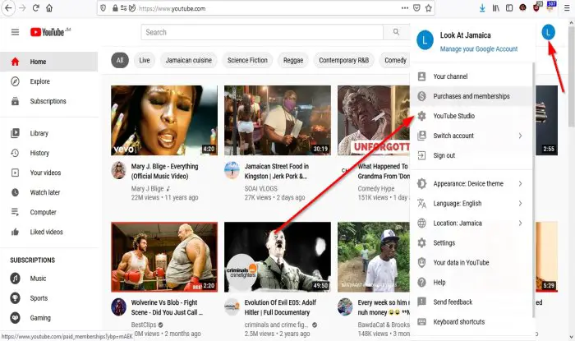Screen dimensions: 575x341
Task: Click Manage your Google Account link
Action: click(479, 48)
